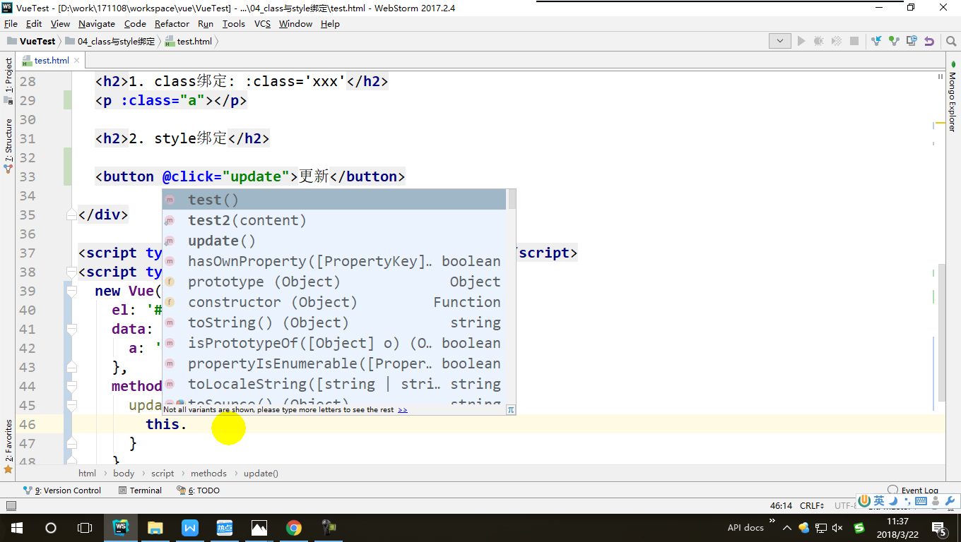Open the Navigate menu
This screenshot has width=961, height=542.
(96, 23)
